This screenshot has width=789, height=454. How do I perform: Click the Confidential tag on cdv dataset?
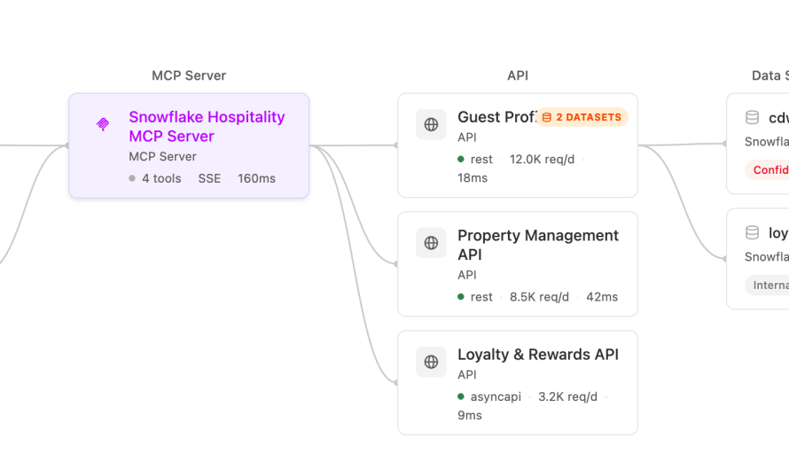767,170
